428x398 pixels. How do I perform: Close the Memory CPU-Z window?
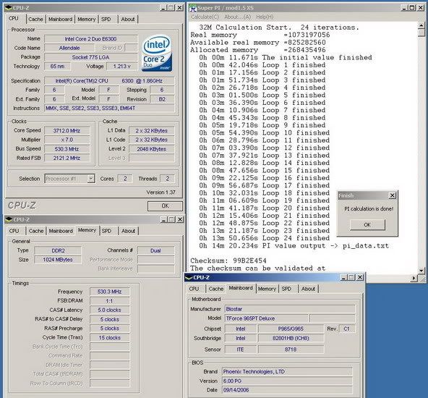(x=180, y=219)
